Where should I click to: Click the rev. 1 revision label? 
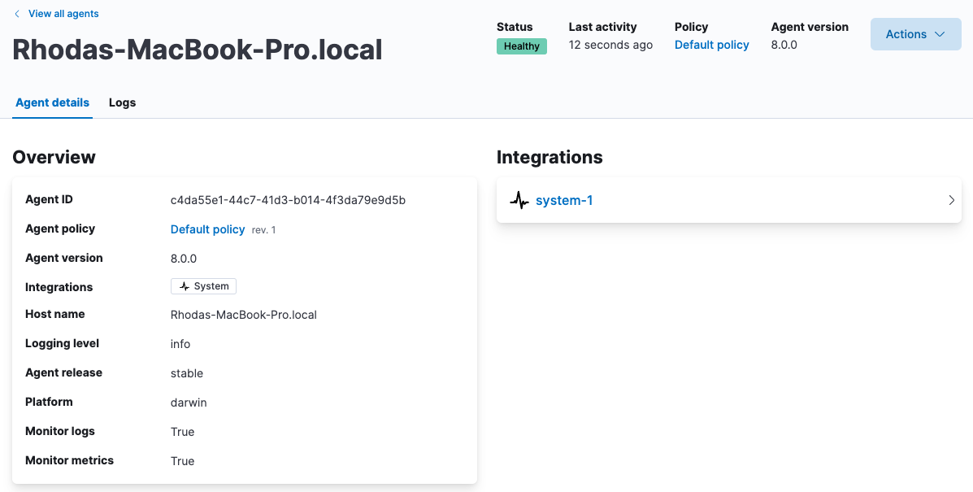(263, 230)
